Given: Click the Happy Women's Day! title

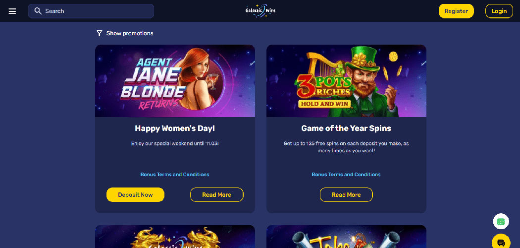Looking at the screenshot, I should tap(175, 128).
